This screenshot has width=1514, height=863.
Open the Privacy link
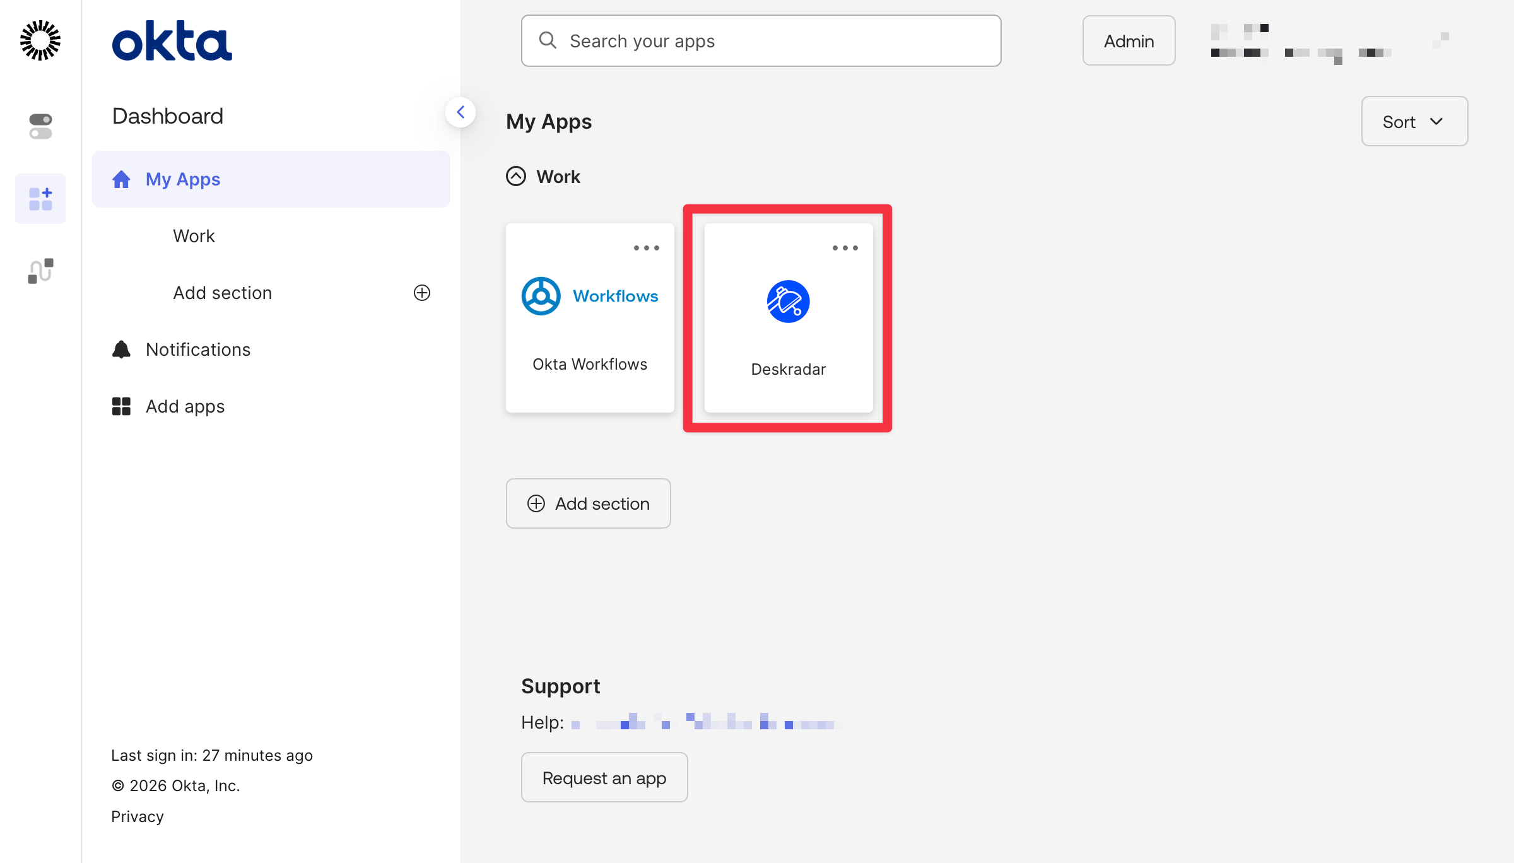click(138, 816)
